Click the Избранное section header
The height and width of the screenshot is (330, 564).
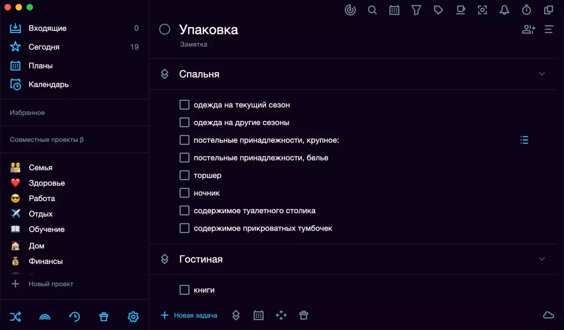[27, 113]
